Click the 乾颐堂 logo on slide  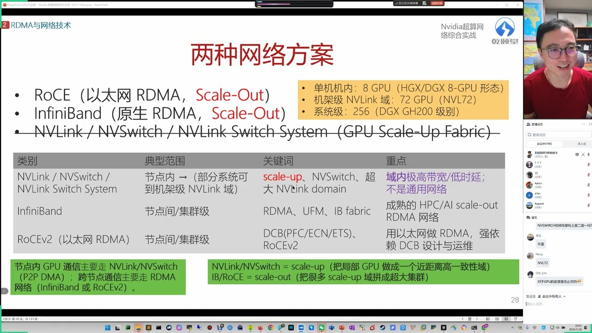(505, 31)
